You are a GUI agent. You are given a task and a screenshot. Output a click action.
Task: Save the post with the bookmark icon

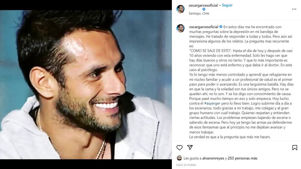(295, 148)
